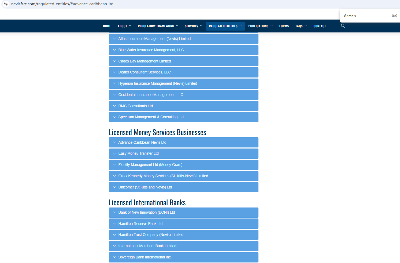The image size is (400, 263).
Task: Expand Atlas Insurance Management (Nevis) Limited
Action: coord(184,39)
